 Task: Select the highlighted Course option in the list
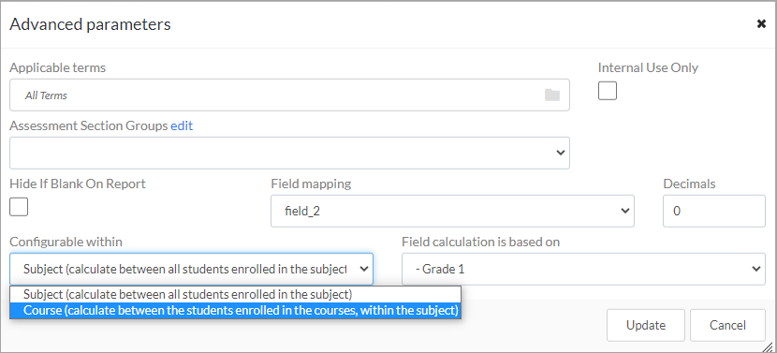click(x=235, y=311)
